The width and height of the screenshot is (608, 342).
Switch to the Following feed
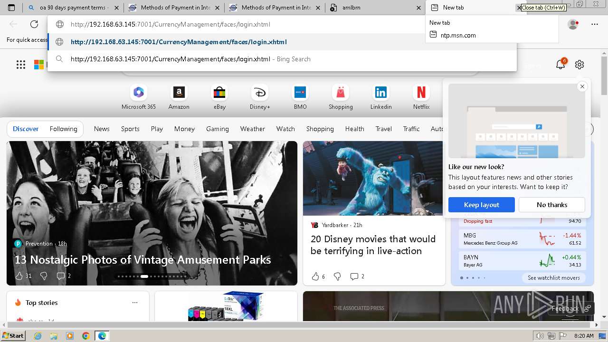click(64, 129)
